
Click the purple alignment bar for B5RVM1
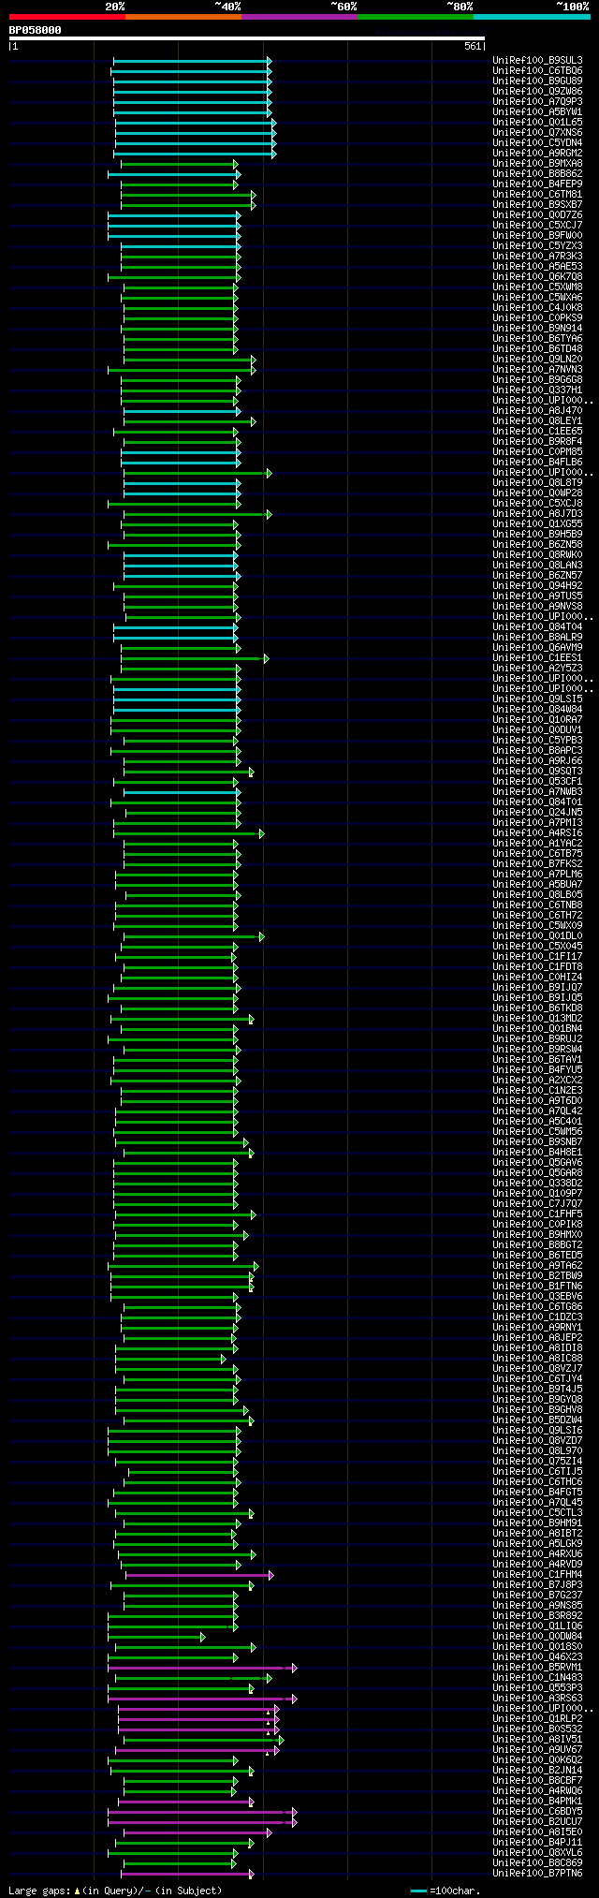pyautogui.click(x=201, y=1668)
